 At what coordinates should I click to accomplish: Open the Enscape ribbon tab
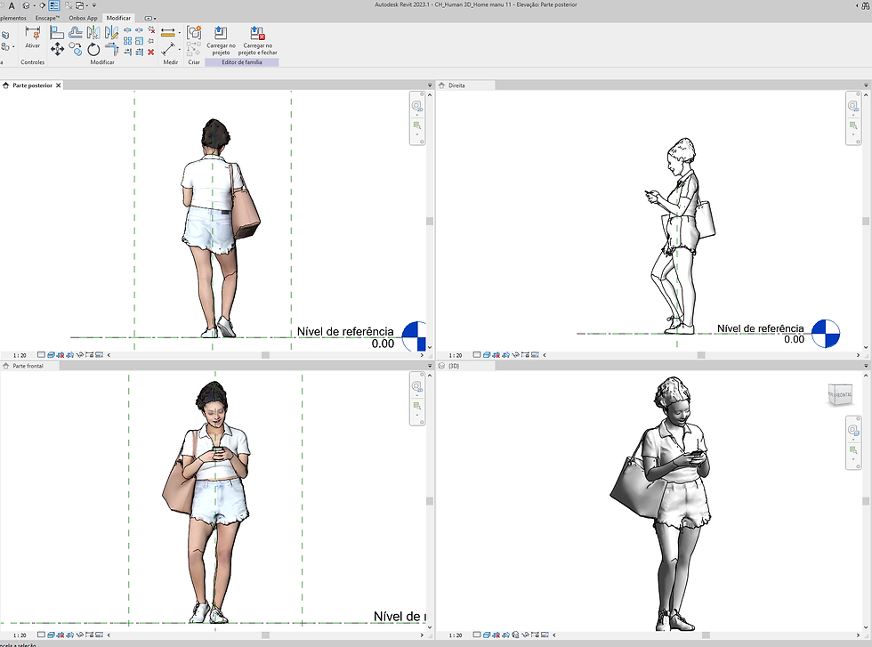click(47, 18)
